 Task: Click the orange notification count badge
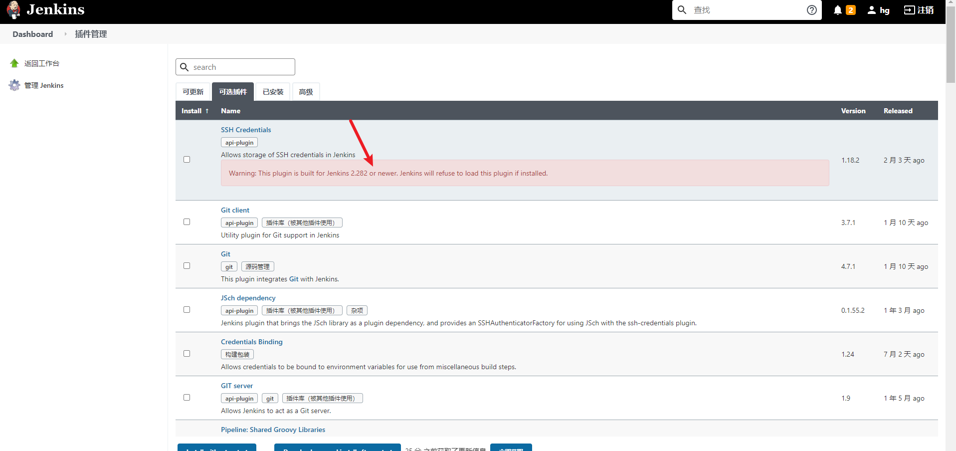pyautogui.click(x=851, y=10)
